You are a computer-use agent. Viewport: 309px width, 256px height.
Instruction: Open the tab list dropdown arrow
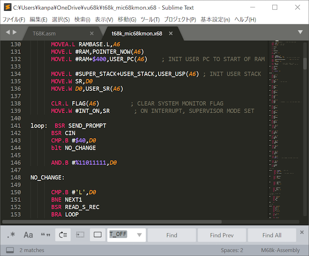[x=300, y=32]
